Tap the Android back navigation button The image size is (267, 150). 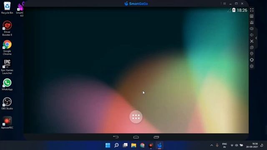pos(116,137)
